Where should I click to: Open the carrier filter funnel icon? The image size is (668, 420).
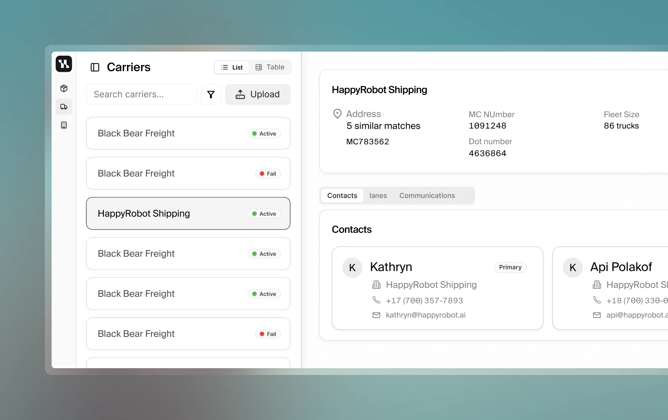(x=211, y=94)
